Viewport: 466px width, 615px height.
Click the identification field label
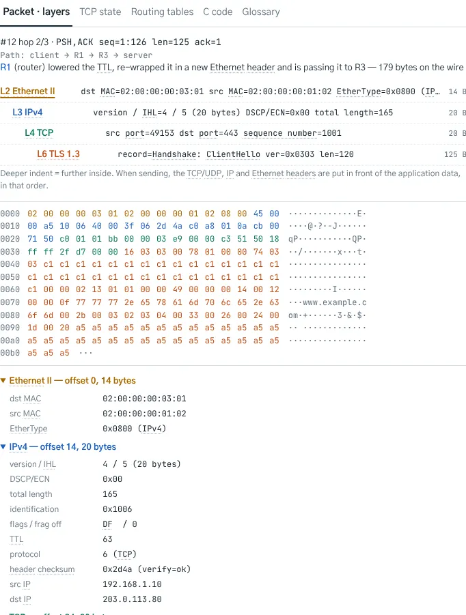34,509
